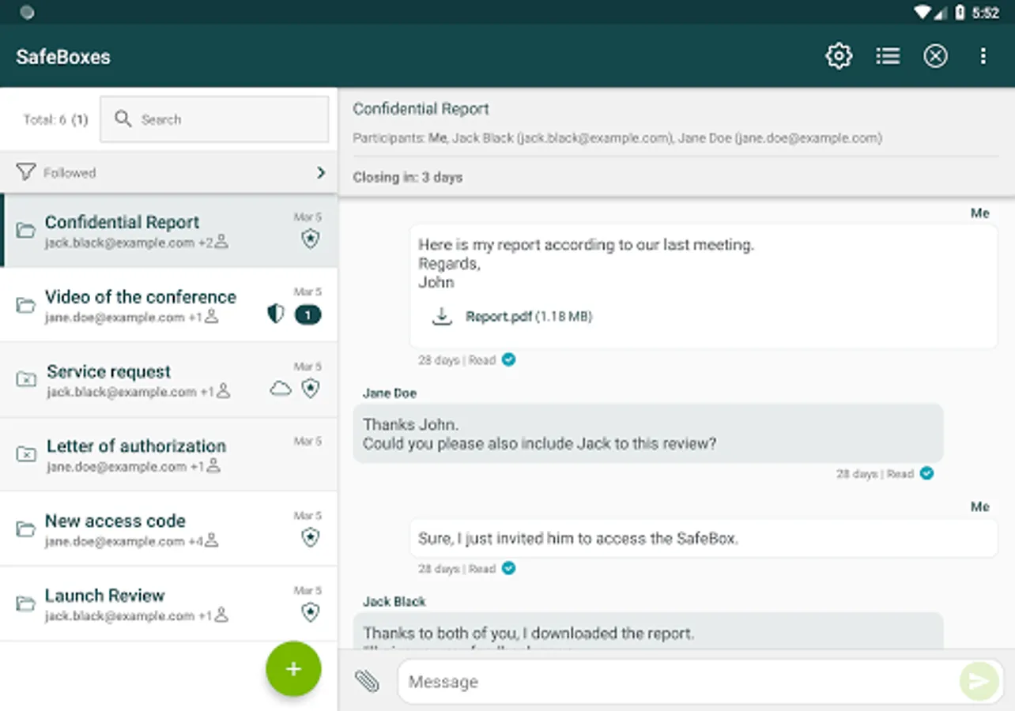This screenshot has width=1015, height=711.
Task: Focus the Message input field
Action: (x=676, y=681)
